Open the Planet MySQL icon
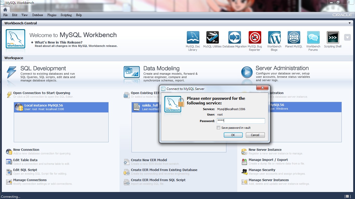 (x=294, y=38)
